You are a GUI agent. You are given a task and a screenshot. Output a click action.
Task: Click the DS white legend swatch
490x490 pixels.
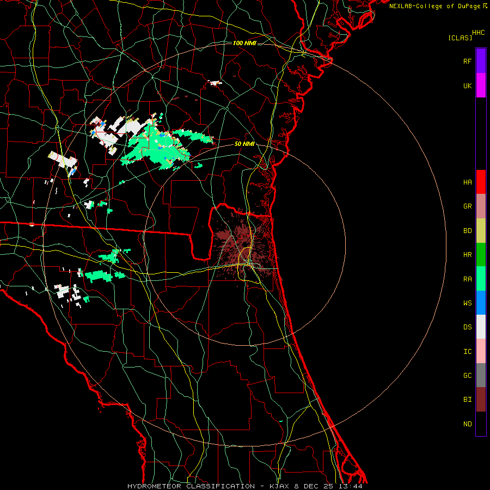pos(481,327)
